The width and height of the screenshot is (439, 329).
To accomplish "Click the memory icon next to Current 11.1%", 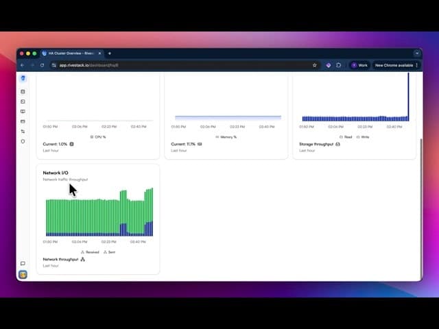I will 200,144.
